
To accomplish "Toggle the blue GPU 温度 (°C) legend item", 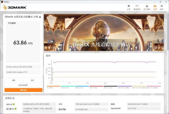I will pyautogui.click(x=82, y=87).
